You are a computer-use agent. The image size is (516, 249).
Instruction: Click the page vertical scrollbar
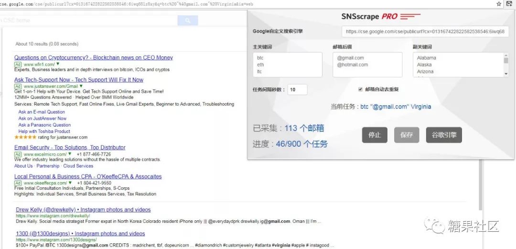click(481, 184)
